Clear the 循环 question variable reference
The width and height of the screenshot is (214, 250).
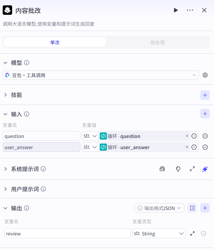pos(187,136)
